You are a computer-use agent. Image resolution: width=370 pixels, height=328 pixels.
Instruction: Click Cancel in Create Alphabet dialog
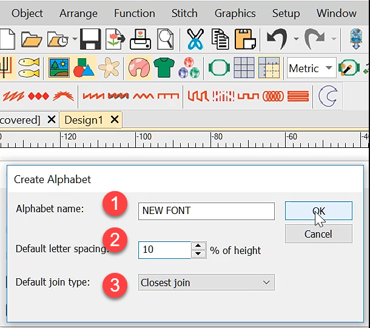[x=318, y=233]
